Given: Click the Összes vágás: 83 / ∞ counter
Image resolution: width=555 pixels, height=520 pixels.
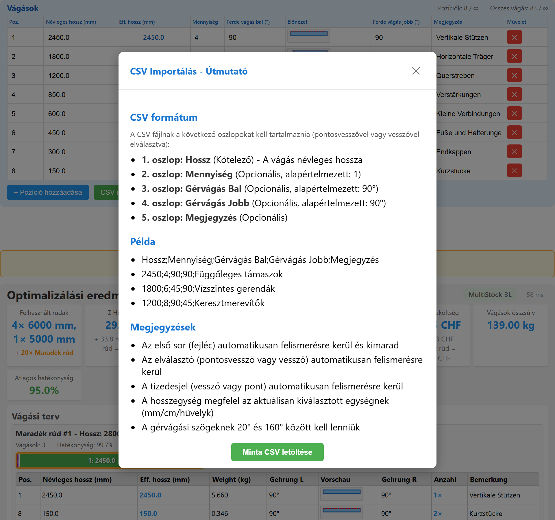Looking at the screenshot, I should 519,8.
